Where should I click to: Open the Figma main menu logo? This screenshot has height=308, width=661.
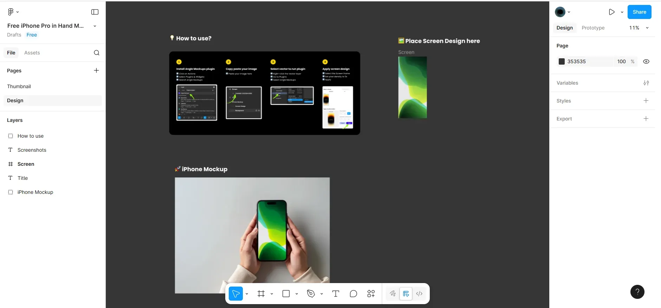11,12
